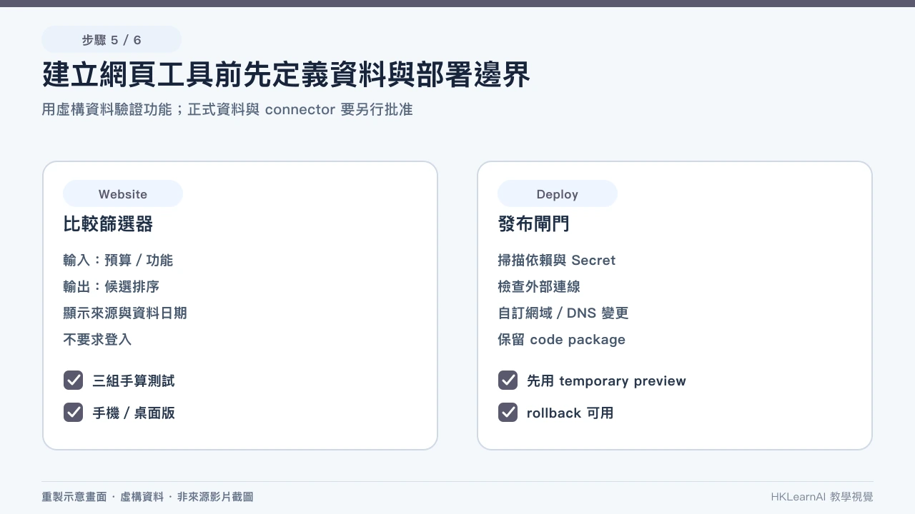Select the 發布閘門 card heading
The height and width of the screenshot is (514, 915).
[533, 224]
